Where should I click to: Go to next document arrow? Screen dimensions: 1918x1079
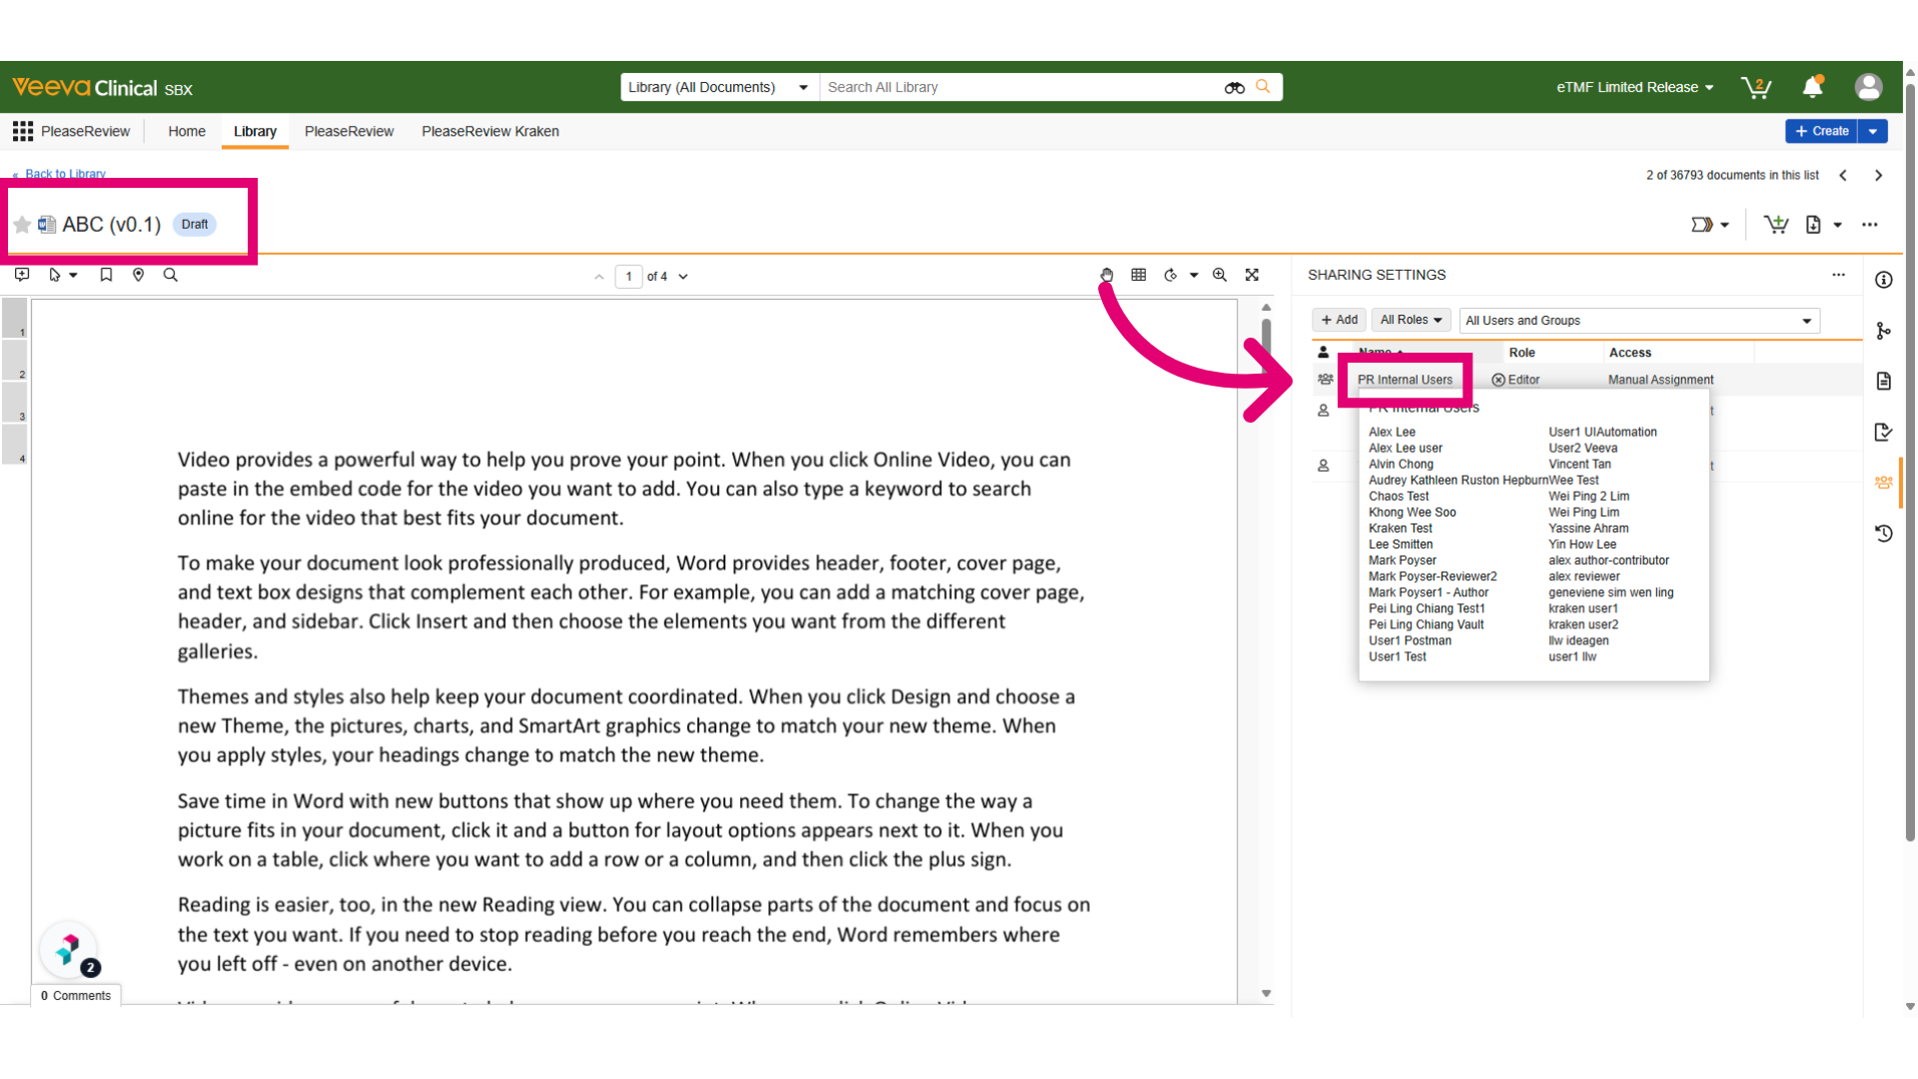(x=1878, y=175)
